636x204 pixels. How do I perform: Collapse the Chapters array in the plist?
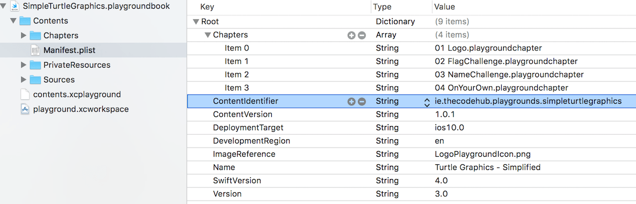(x=208, y=35)
